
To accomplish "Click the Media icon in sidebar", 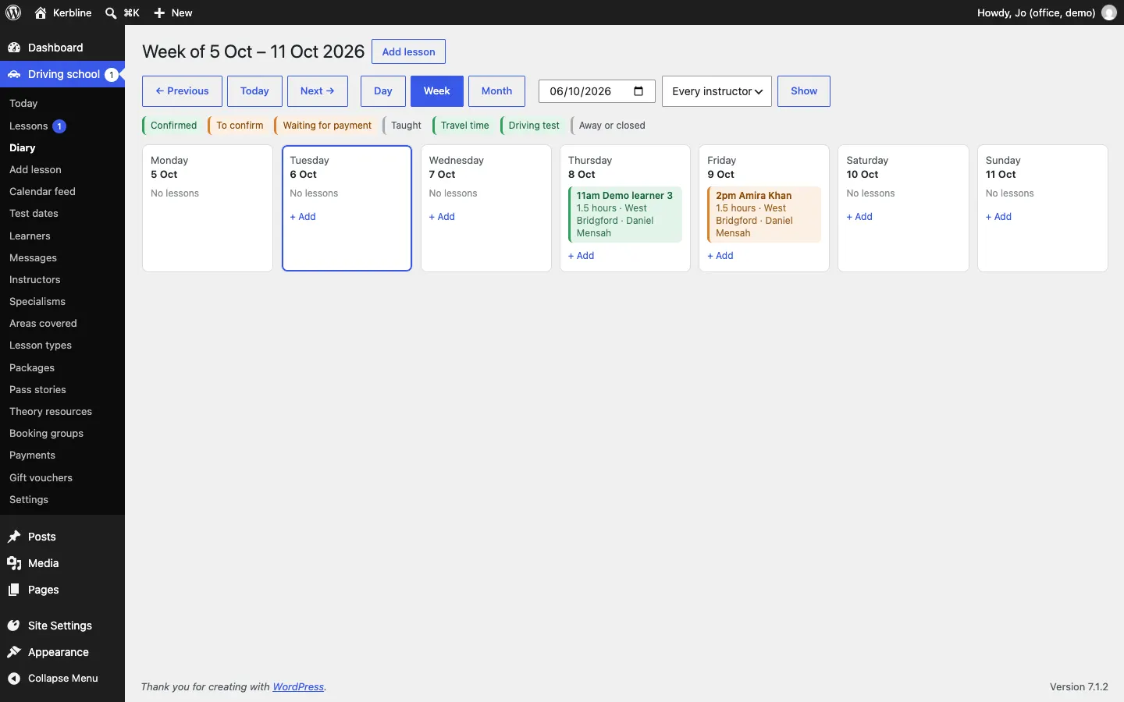I will pos(14,563).
